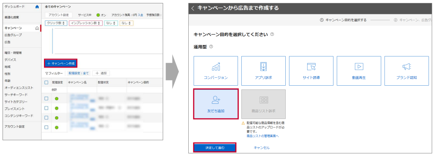Tick the select-all checkbox in table header
The height and width of the screenshot is (157, 435).
[x=46, y=82]
